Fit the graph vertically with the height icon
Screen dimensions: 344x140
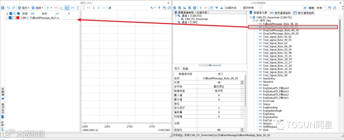78,8
